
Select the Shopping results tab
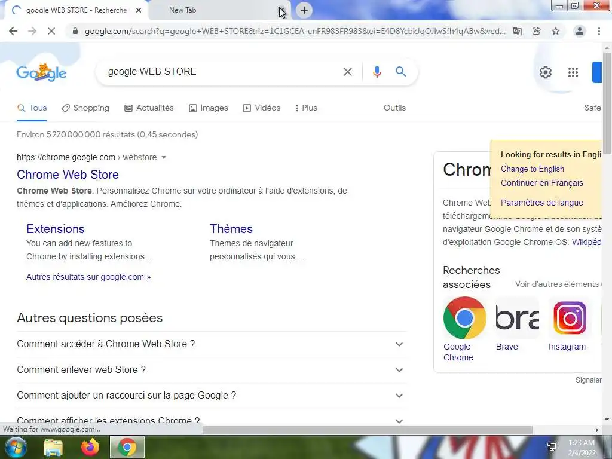pos(85,108)
